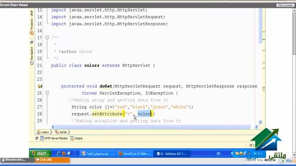Click the "white" string literal on line 27
This screenshot has width=296, height=166.
click(179, 107)
